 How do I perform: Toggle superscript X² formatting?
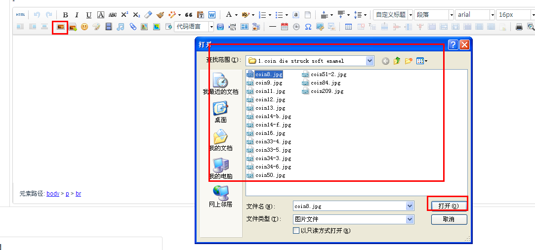pos(124,15)
